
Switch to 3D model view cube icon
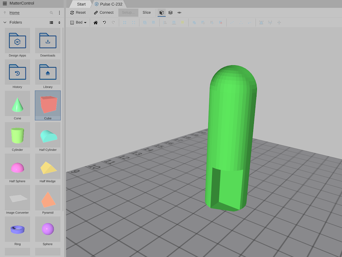coord(161,13)
